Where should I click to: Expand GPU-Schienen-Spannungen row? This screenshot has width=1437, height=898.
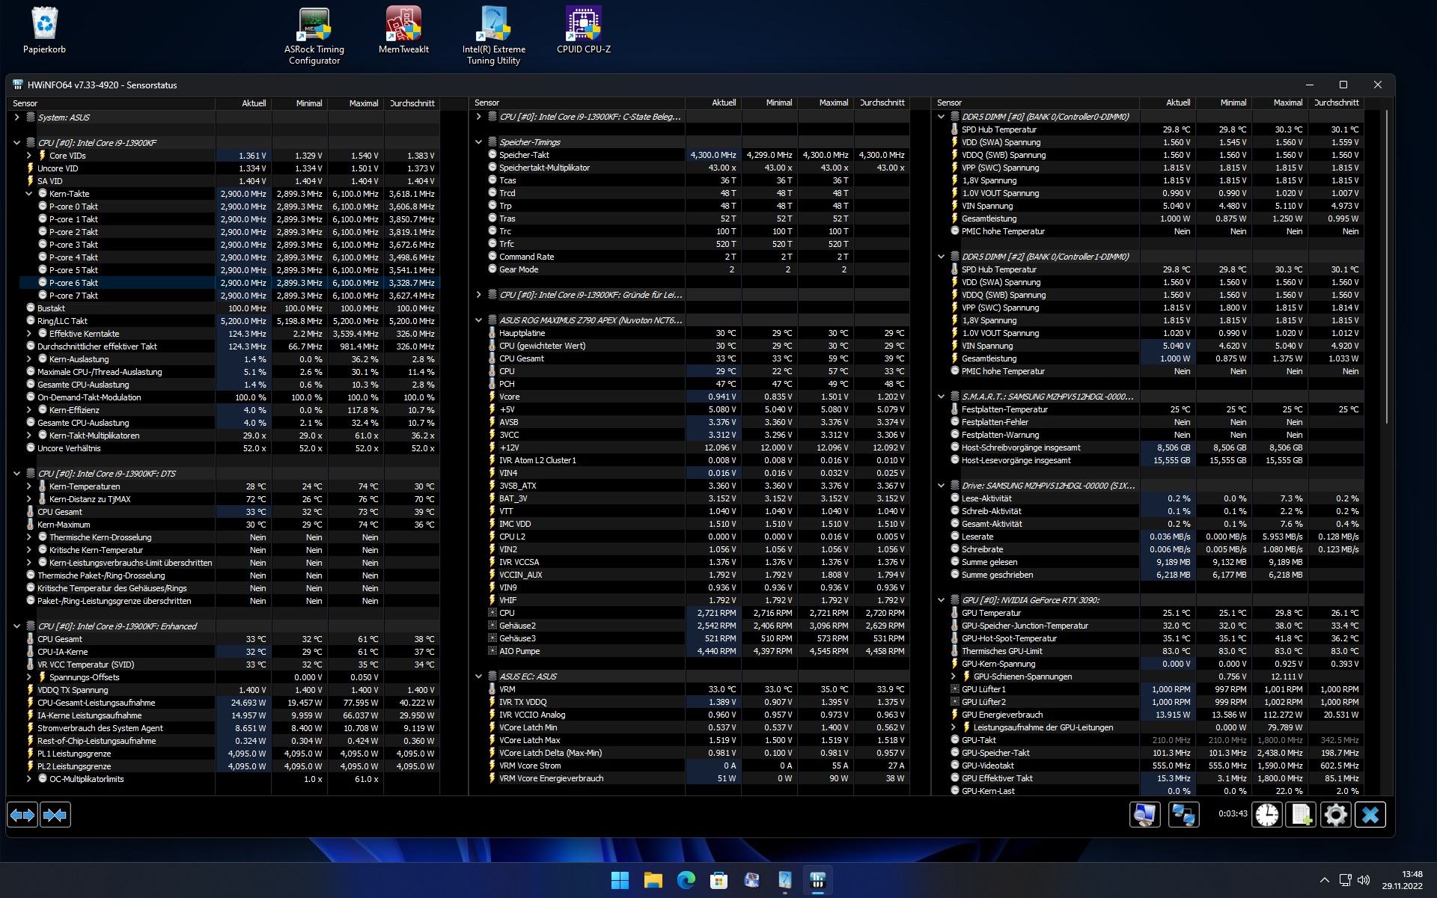point(953,676)
